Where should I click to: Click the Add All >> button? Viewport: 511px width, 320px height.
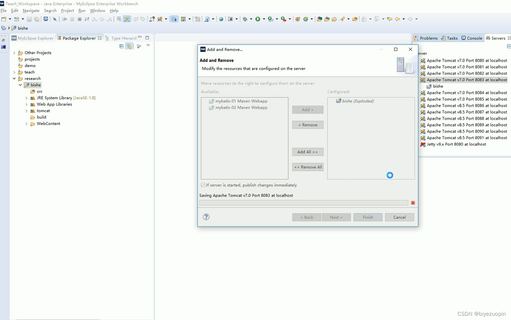tap(308, 152)
